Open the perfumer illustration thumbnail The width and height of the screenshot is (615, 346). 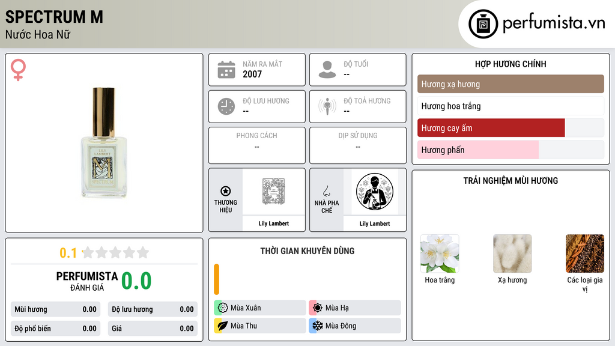click(x=375, y=192)
